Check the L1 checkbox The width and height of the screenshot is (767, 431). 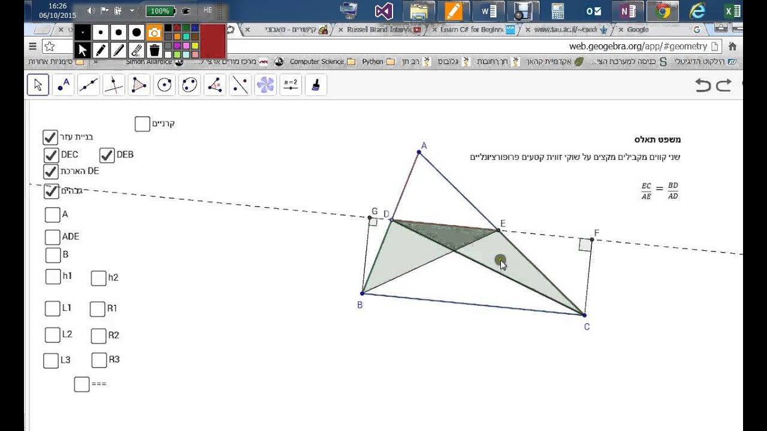(x=52, y=308)
